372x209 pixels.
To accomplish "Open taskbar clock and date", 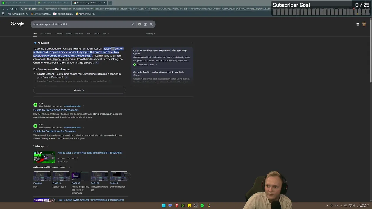I will pyautogui.click(x=362, y=206).
